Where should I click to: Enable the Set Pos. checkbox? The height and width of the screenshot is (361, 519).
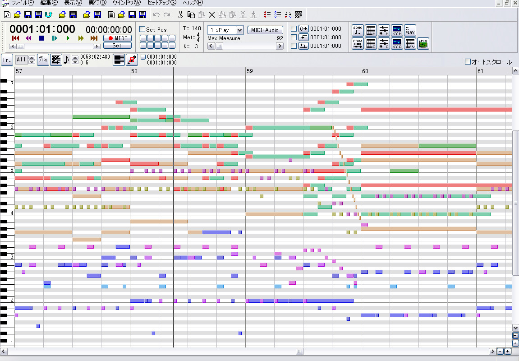tap(142, 29)
